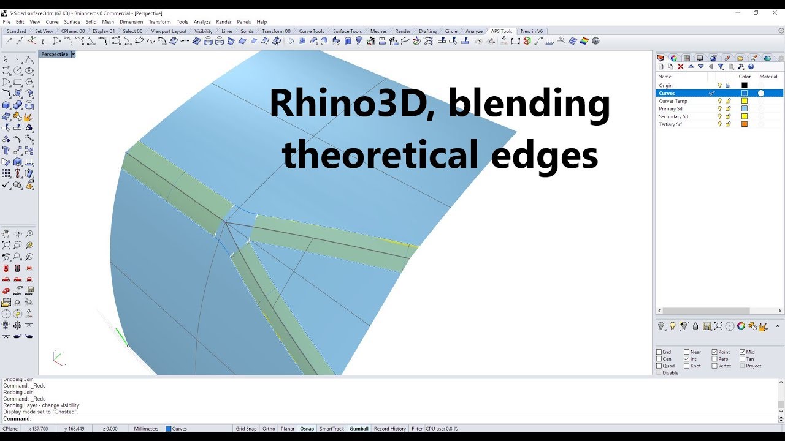
Task: Click the layer panel Help icon
Action: click(x=751, y=66)
